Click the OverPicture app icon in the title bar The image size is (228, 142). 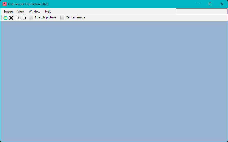[4, 4]
